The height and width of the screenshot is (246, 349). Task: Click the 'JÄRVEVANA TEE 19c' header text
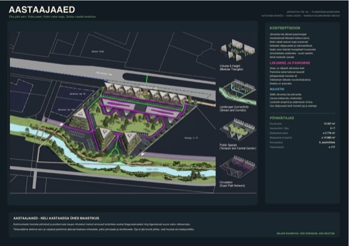(297, 12)
